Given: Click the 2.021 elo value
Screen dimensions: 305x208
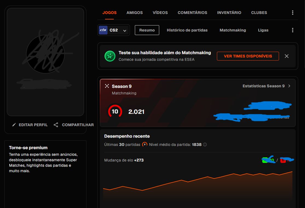Looking at the screenshot, I should point(136,112).
